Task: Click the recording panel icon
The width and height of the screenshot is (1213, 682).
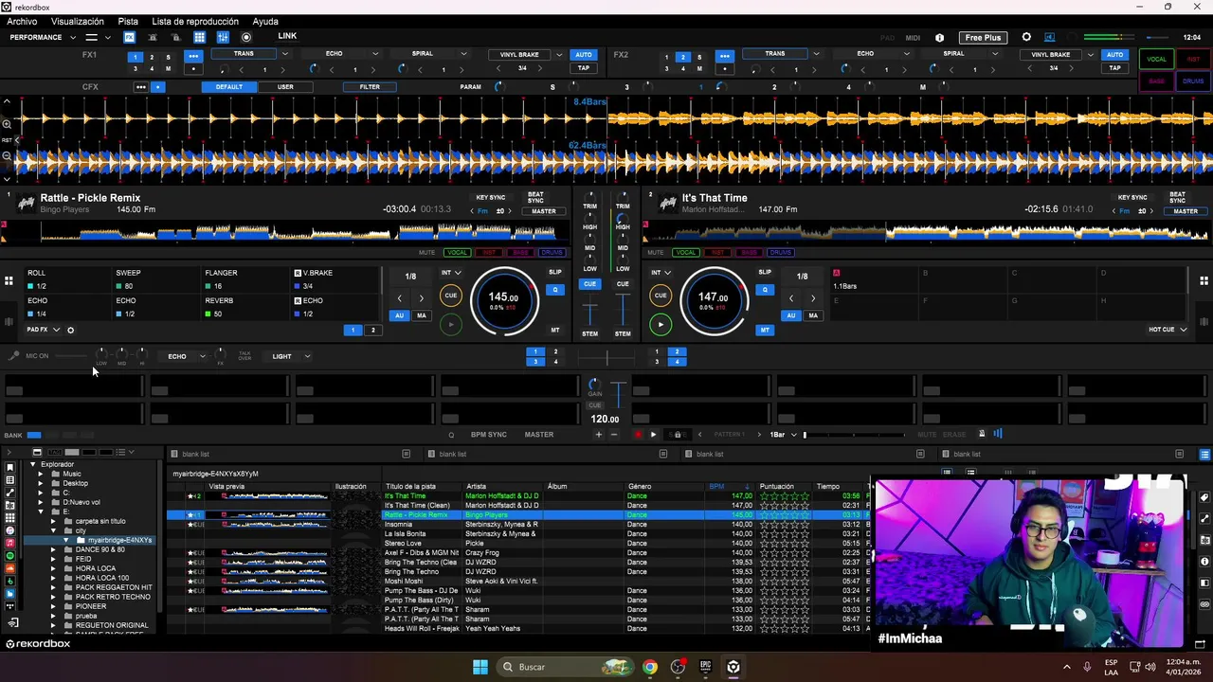Action: click(x=246, y=37)
